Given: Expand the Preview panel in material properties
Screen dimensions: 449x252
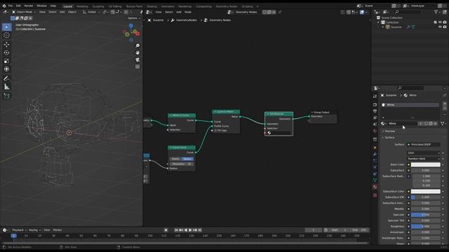Looking at the screenshot, I should [x=389, y=131].
